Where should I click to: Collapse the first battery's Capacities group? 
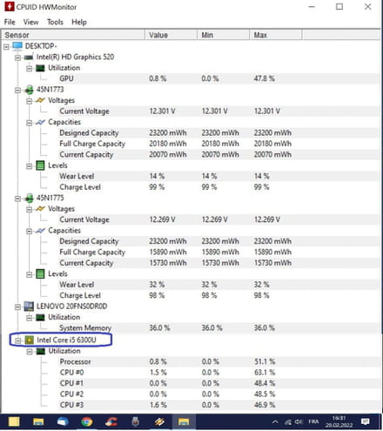point(29,123)
